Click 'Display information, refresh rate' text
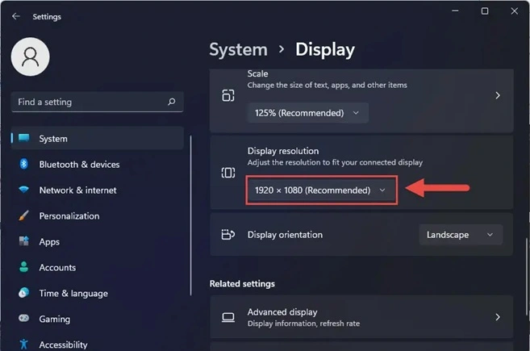The image size is (530, 351). click(303, 324)
